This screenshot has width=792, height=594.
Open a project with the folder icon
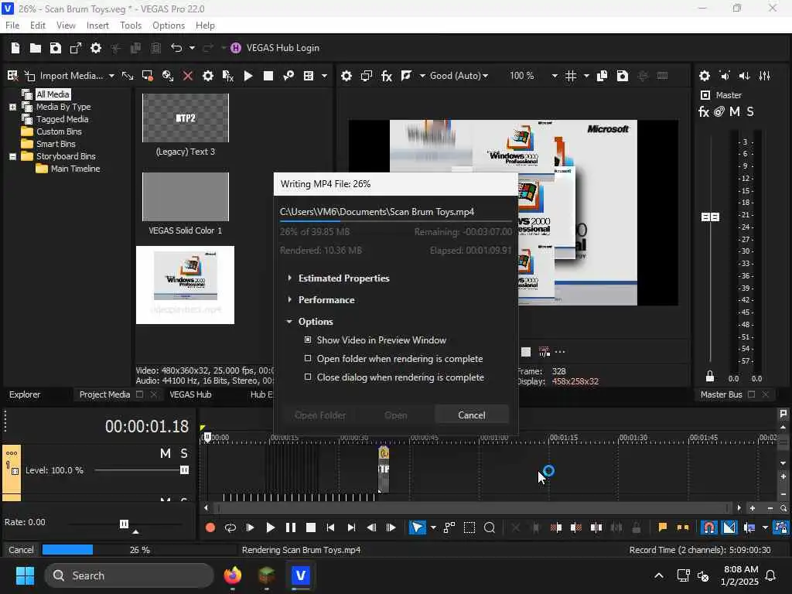coord(36,48)
